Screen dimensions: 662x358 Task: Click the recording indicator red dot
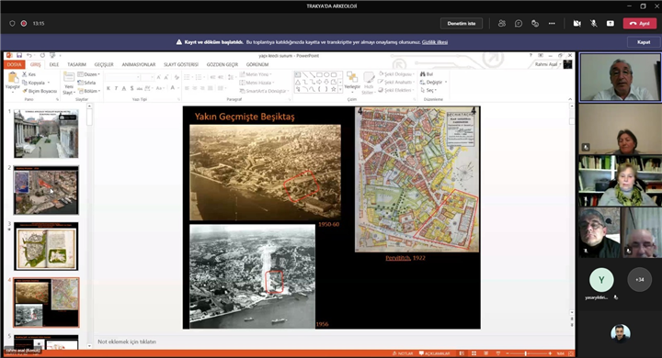pyautogui.click(x=24, y=24)
